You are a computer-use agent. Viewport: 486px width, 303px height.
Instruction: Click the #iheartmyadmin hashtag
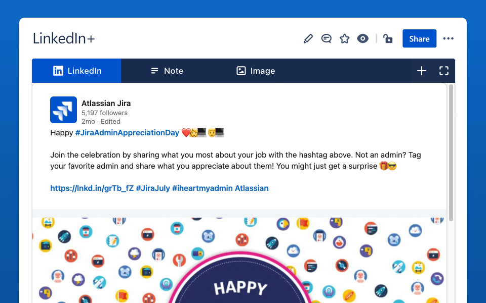point(202,188)
